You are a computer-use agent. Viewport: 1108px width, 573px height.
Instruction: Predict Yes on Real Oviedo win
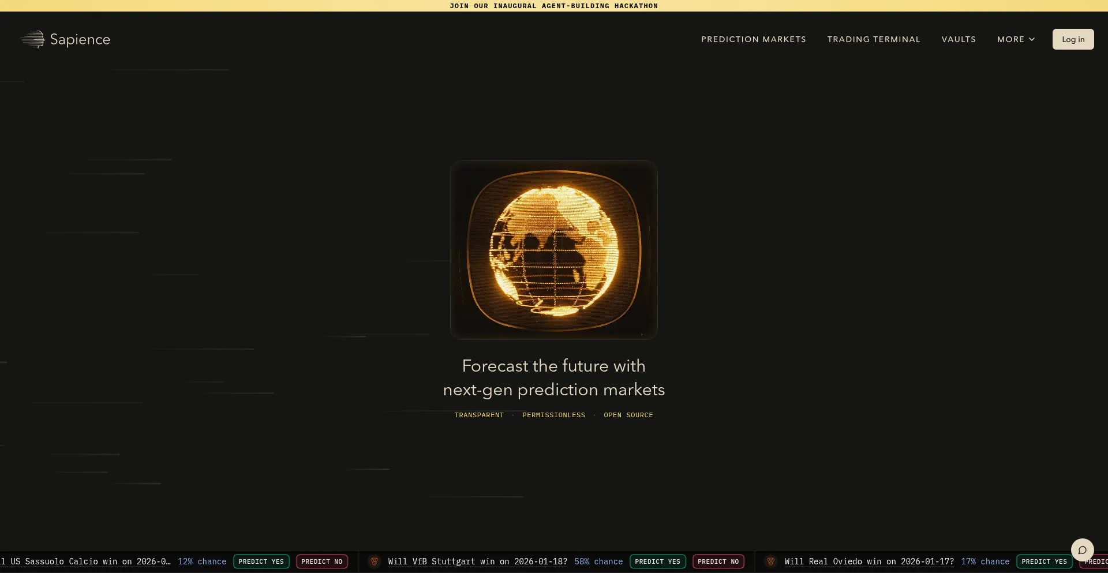1044,561
